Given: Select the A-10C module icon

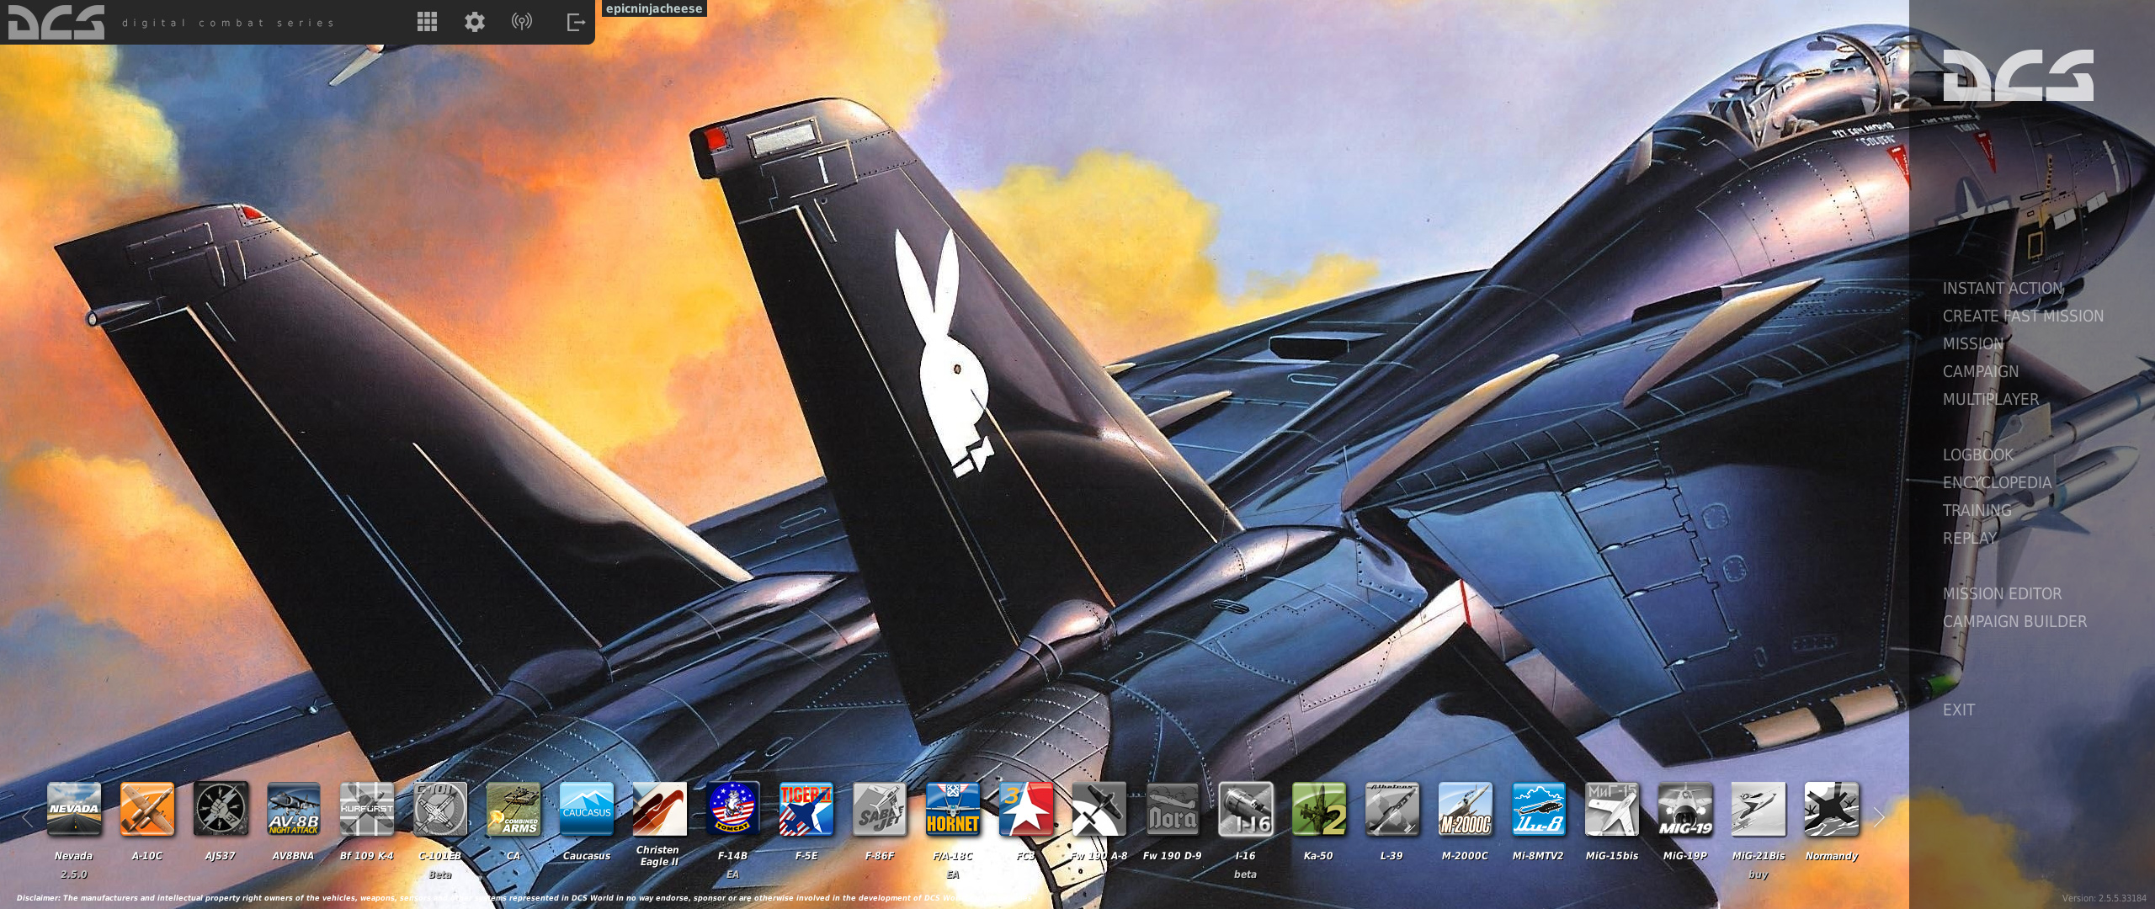Looking at the screenshot, I should point(147,809).
